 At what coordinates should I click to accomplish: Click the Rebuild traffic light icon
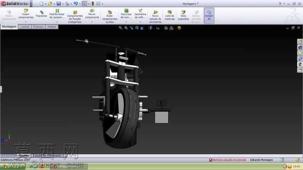coord(93,4)
